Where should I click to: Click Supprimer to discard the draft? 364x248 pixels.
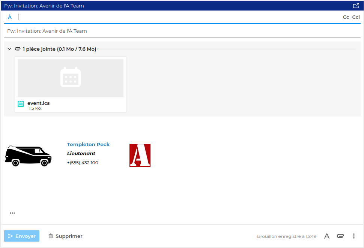[x=65, y=236]
